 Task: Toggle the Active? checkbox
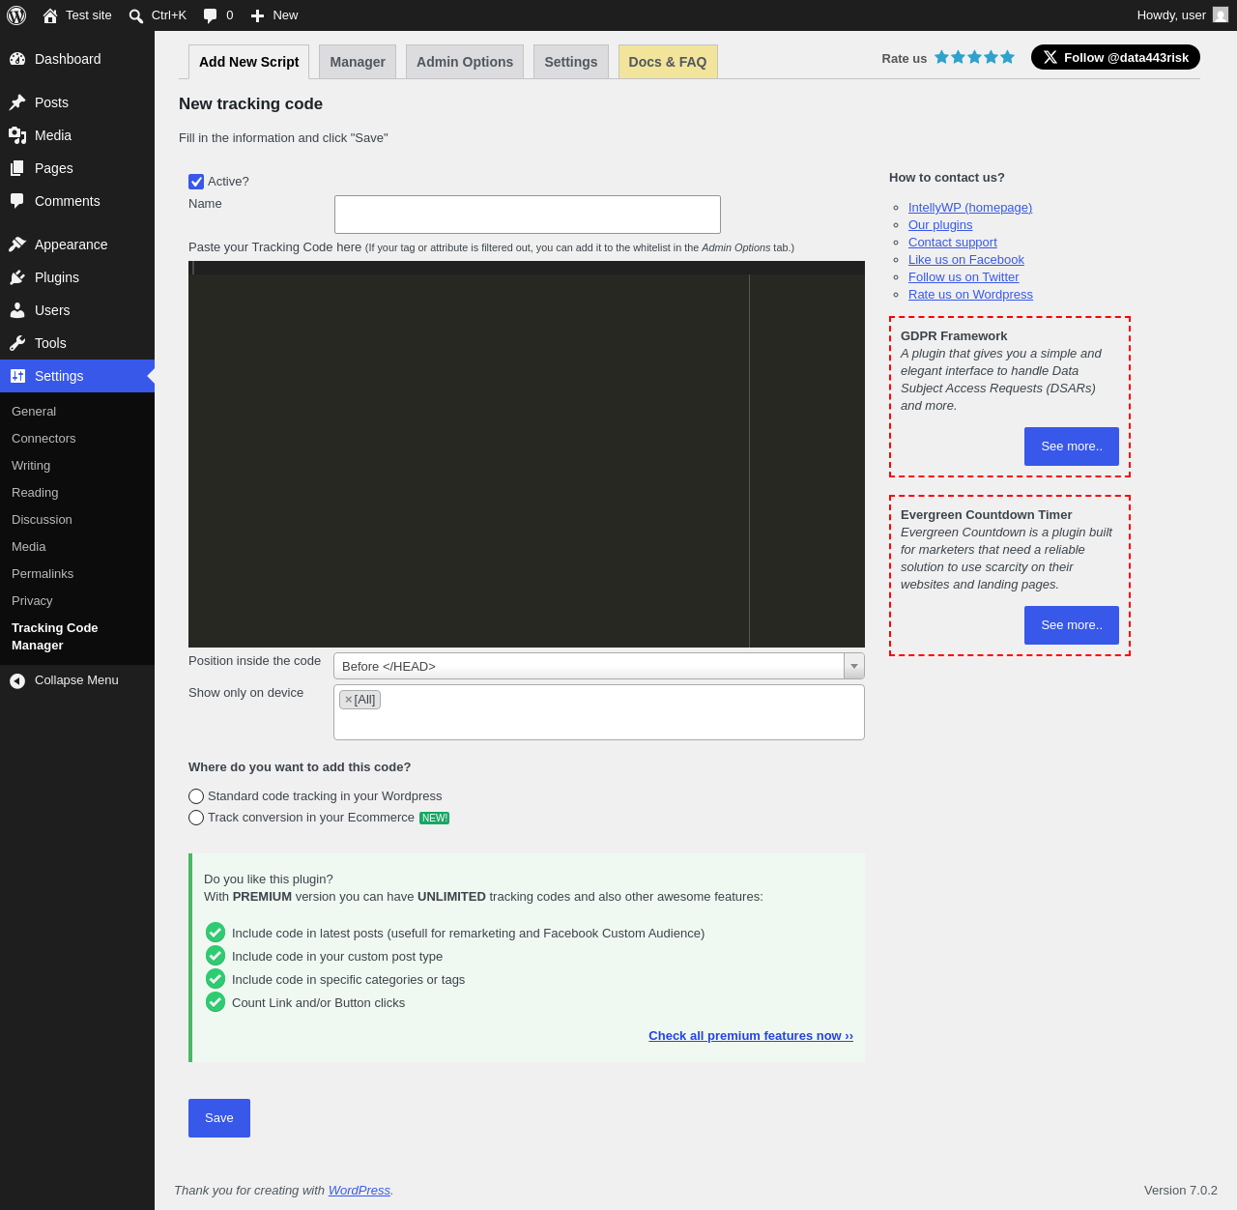(196, 182)
